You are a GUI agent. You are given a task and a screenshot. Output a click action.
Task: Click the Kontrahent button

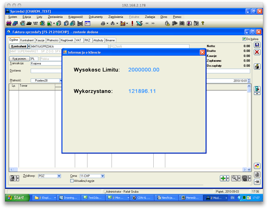(18, 46)
